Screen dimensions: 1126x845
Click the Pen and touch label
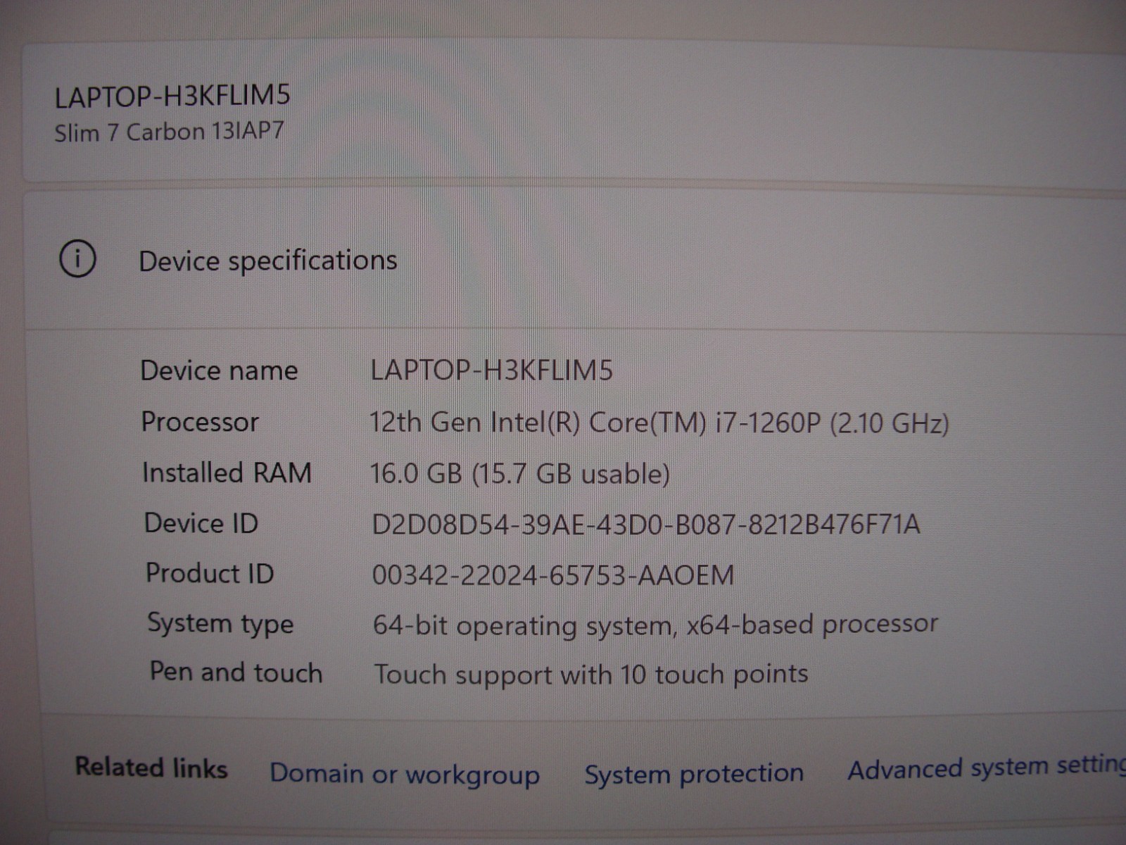pyautogui.click(x=236, y=672)
